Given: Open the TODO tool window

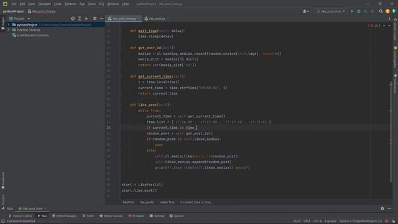Looking at the screenshot, I should [88, 216].
